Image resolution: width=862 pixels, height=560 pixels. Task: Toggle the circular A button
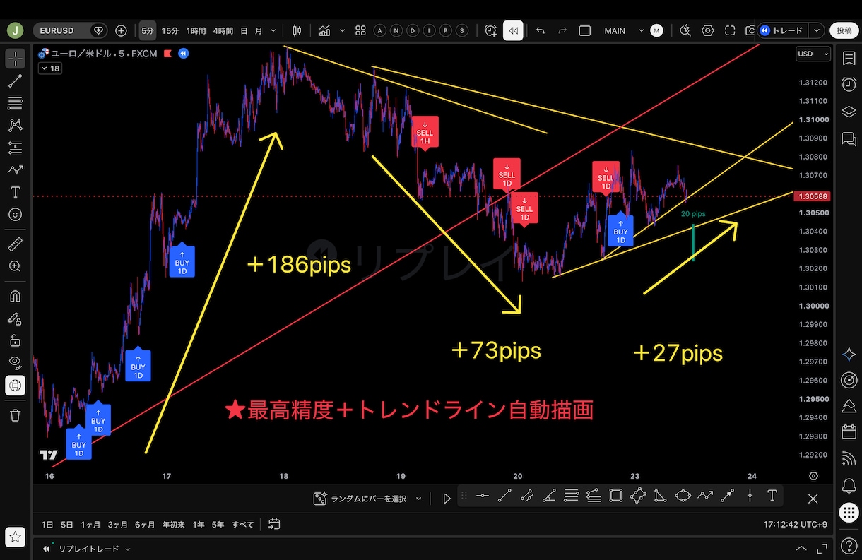pos(380,30)
